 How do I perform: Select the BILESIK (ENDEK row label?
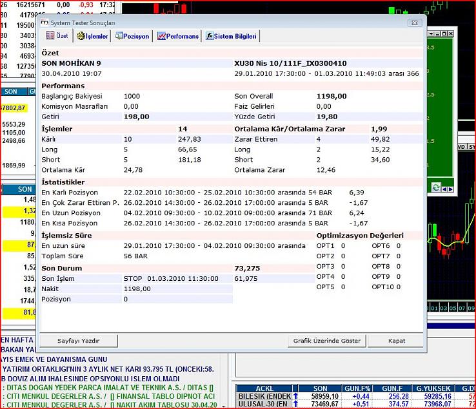(264, 396)
